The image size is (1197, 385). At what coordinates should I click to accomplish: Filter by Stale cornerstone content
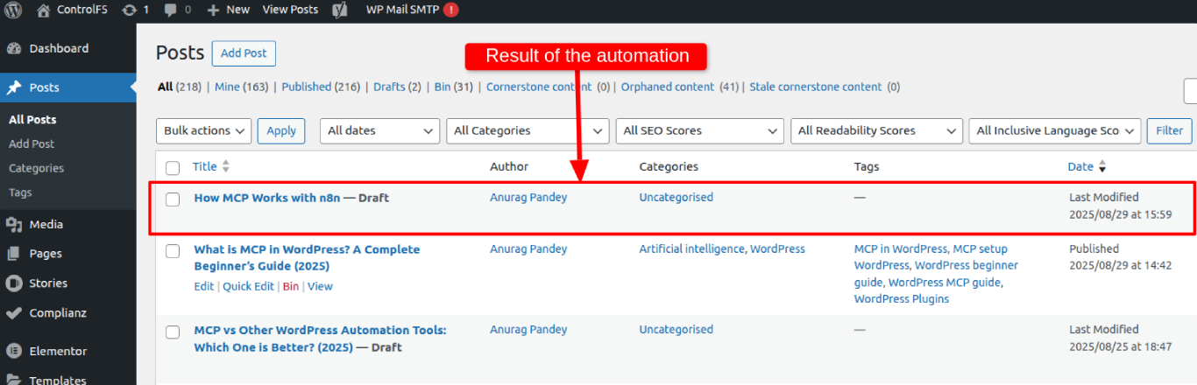(816, 87)
